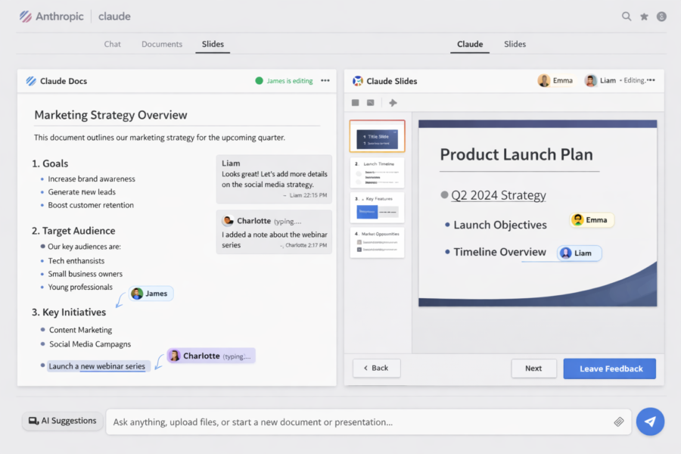Select the Market Opportunities slide thumbnail

click(x=377, y=242)
